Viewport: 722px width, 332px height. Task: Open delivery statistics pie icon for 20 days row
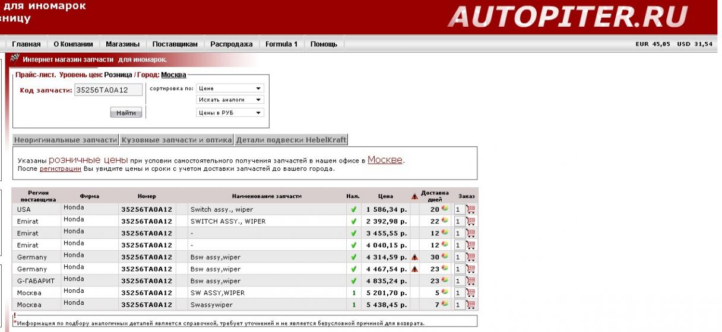pos(445,209)
